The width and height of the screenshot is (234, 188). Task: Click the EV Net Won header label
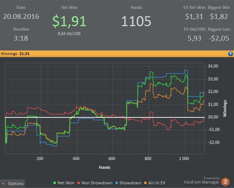(x=195, y=7)
